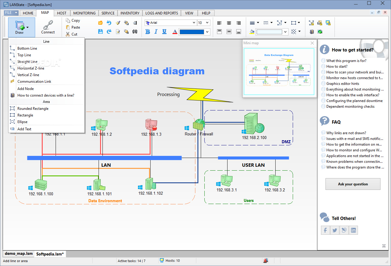Open the line thickness dropdown
391x266 pixels.
[x=258, y=23]
